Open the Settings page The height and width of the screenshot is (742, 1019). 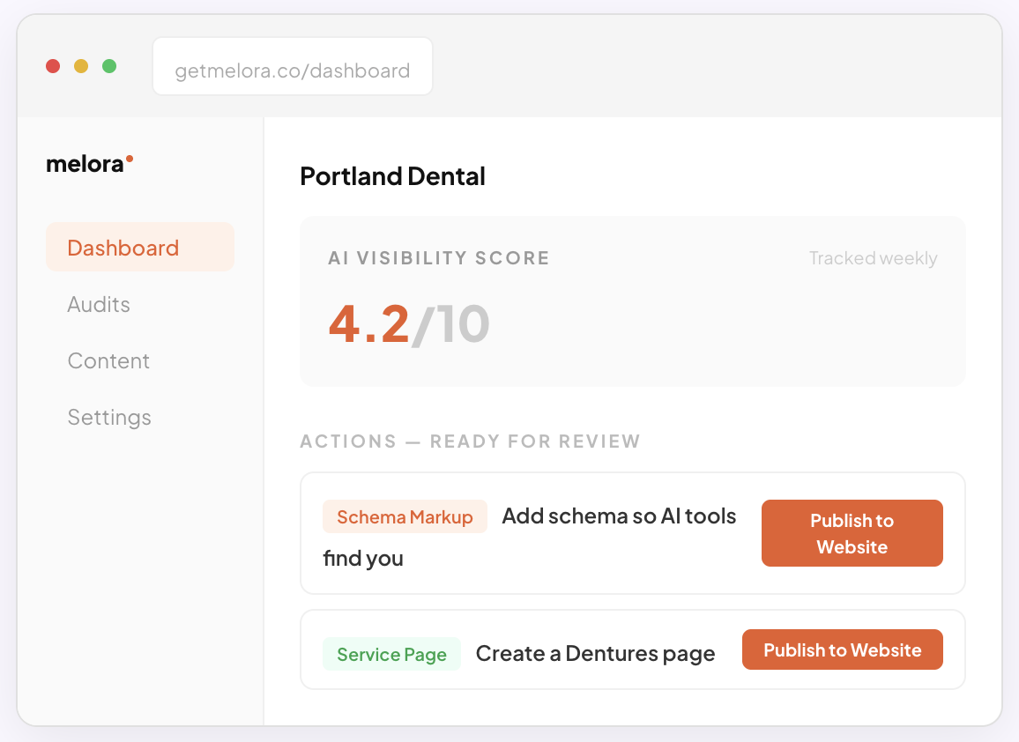click(x=109, y=417)
